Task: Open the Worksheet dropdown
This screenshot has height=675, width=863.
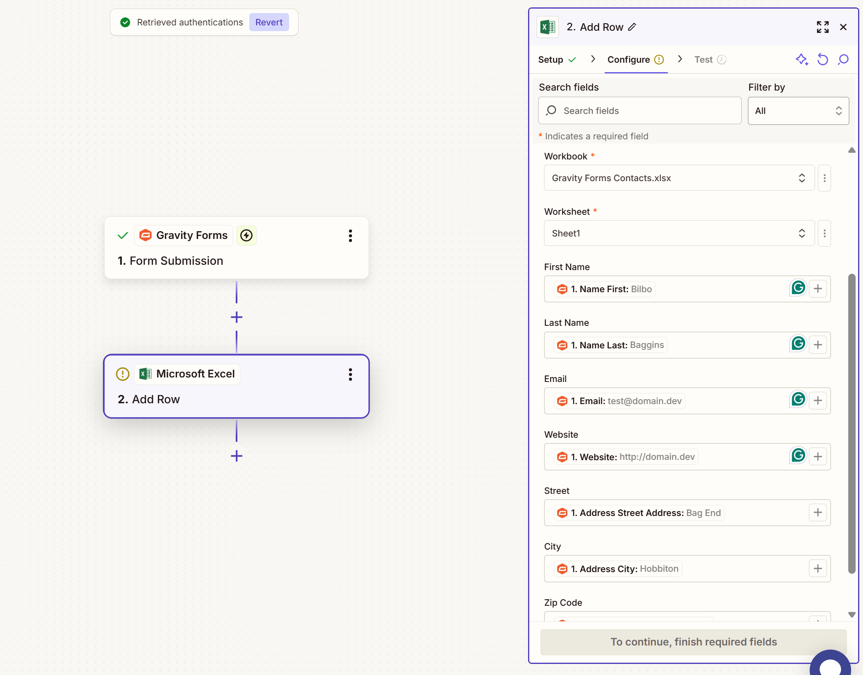Action: point(679,233)
